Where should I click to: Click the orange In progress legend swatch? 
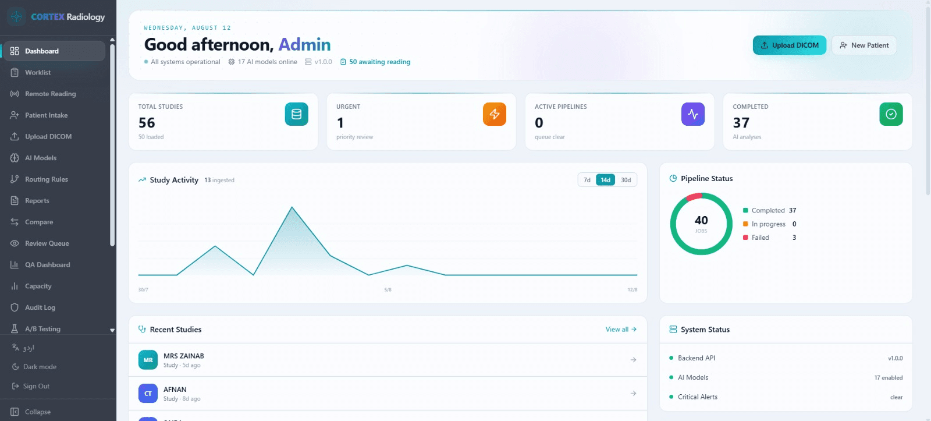(x=745, y=224)
